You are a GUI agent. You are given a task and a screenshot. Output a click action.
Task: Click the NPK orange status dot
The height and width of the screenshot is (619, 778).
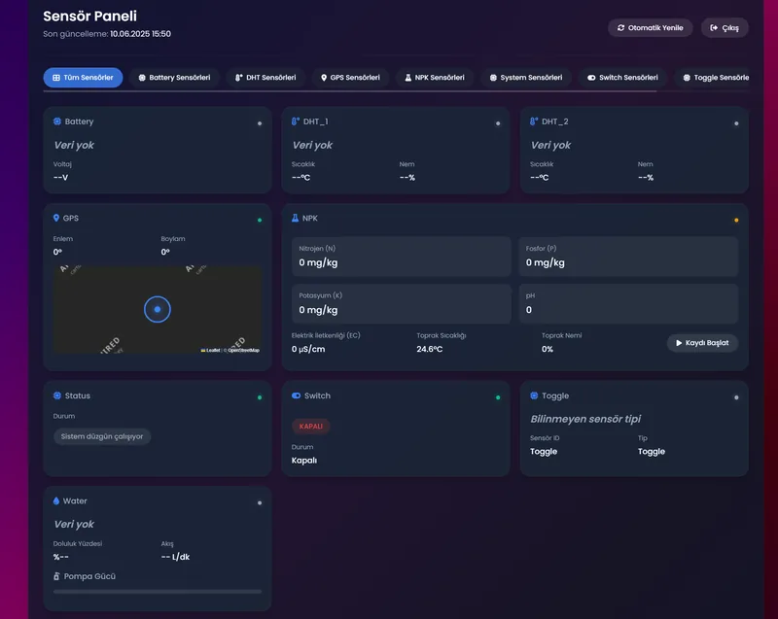pos(736,220)
